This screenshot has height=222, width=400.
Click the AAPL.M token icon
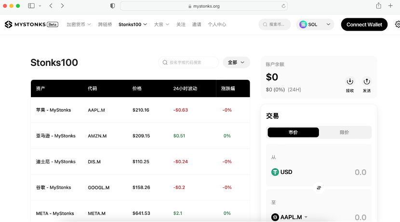coord(275,217)
